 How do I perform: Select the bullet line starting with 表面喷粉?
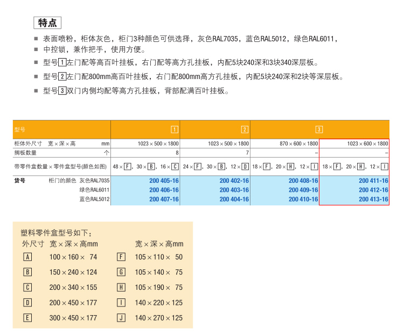point(190,39)
